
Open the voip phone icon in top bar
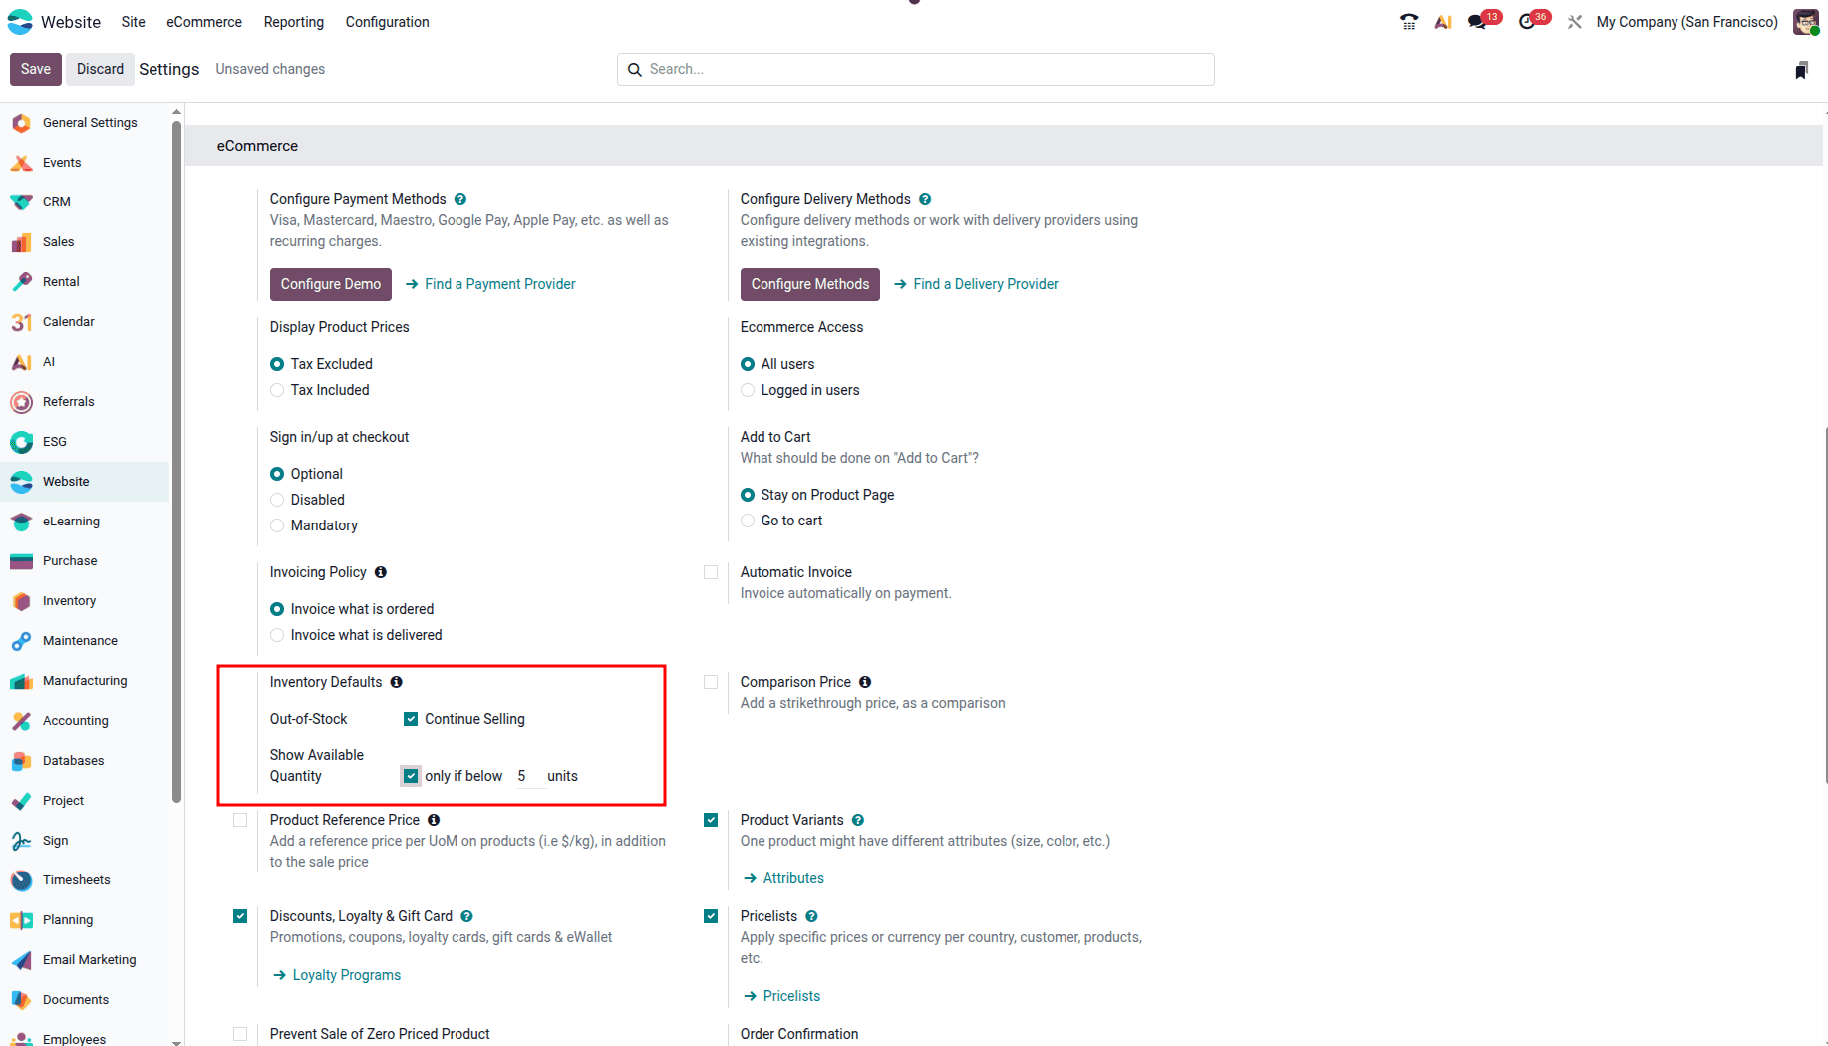coord(1408,22)
